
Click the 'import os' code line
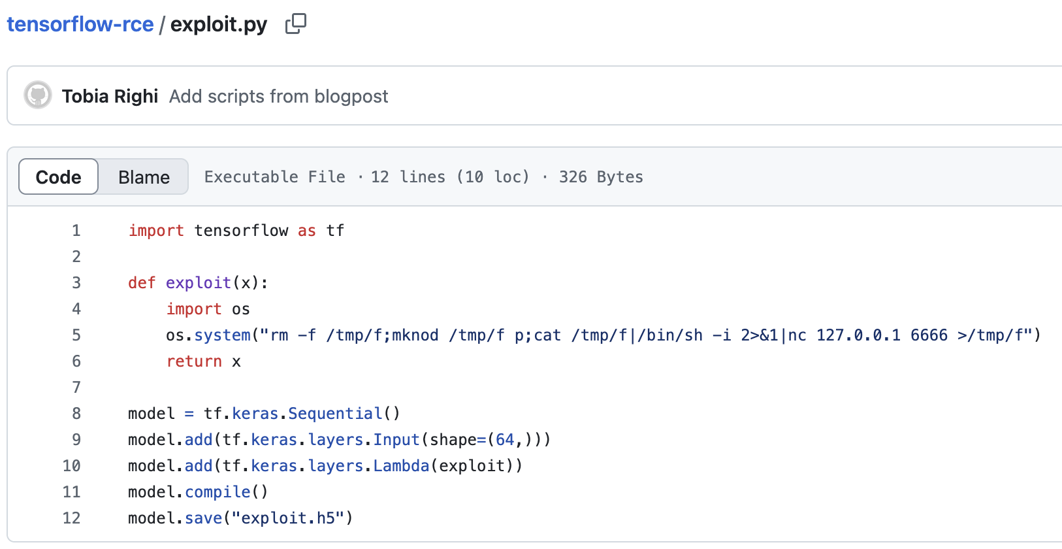coord(208,308)
